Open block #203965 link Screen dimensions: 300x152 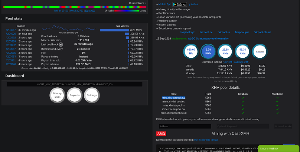coord(11,53)
